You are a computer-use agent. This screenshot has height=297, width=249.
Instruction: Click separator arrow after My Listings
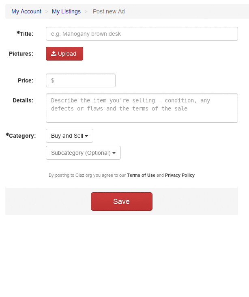[86, 11]
